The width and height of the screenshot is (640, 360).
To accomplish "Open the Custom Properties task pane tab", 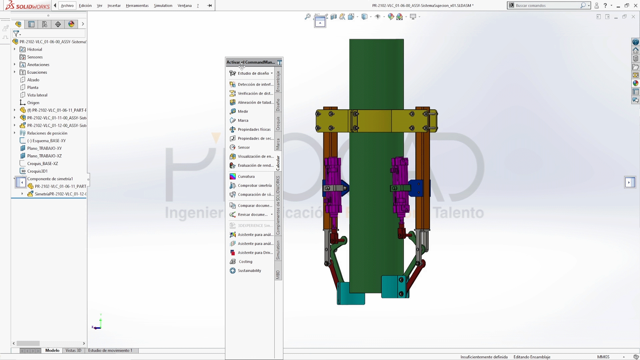I will point(636,92).
